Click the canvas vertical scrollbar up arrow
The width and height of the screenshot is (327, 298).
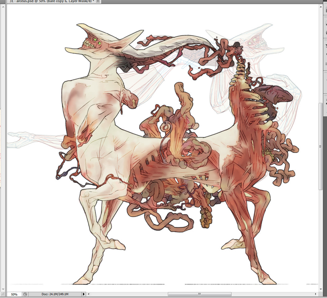point(321,7)
